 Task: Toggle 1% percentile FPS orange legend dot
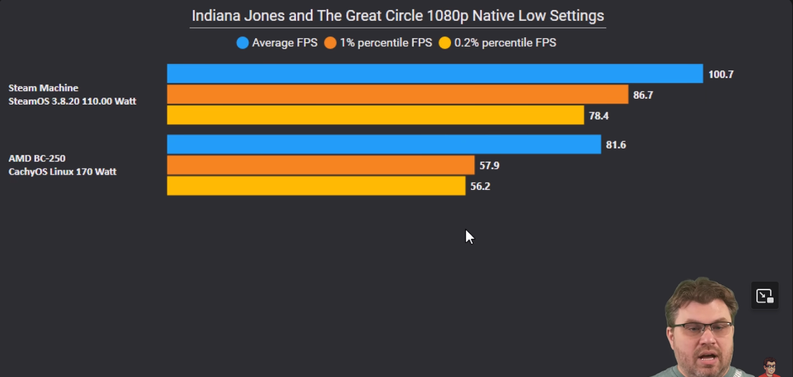pyautogui.click(x=330, y=43)
